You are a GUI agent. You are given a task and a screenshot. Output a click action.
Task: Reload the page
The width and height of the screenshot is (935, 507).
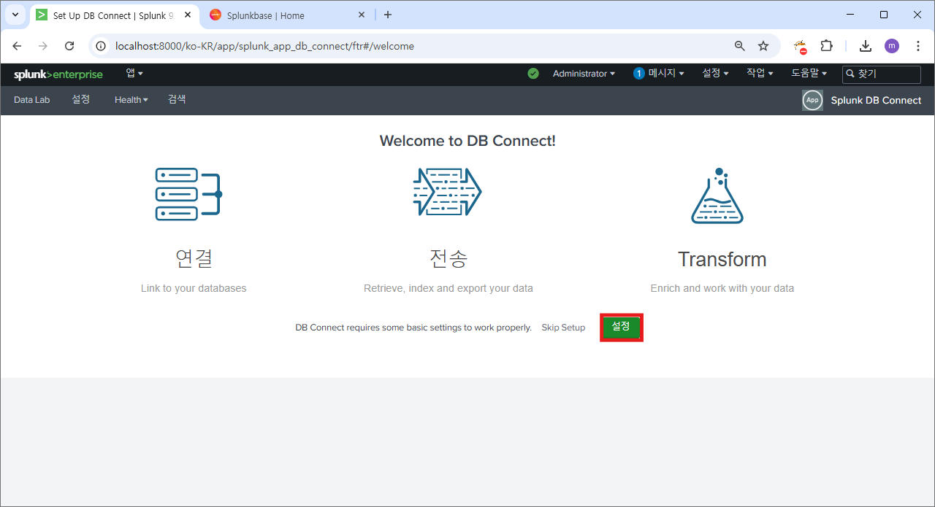pyautogui.click(x=69, y=46)
